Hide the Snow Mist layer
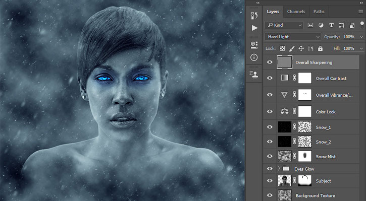 tap(270, 156)
